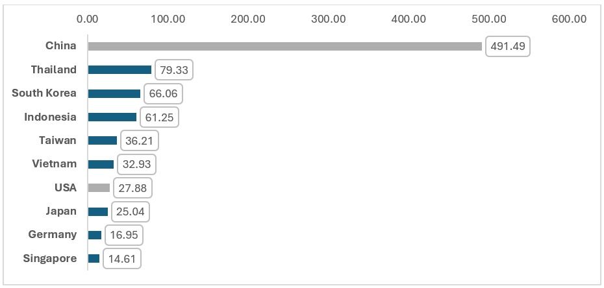Viewport: 604px width, 288px height.
Task: Click the Japan bar
Action: pos(98,211)
